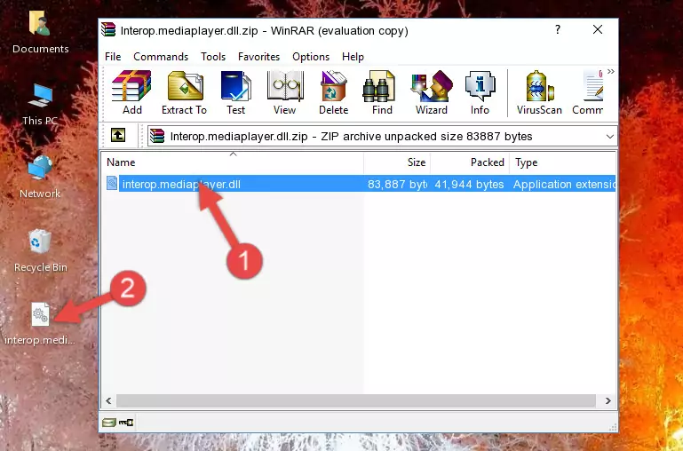Click the View file toolbar icon
This screenshot has width=683, height=451.
[285, 92]
